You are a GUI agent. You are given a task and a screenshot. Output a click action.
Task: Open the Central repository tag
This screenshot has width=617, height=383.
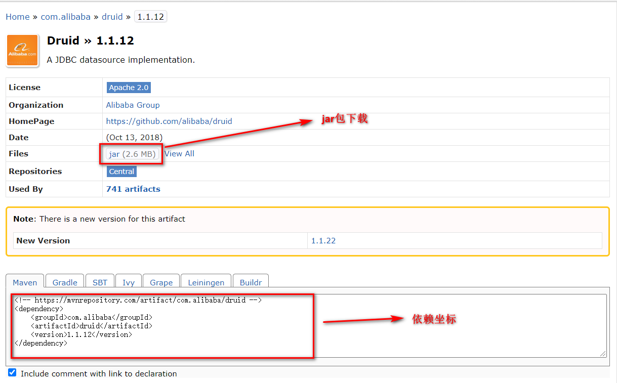coord(122,172)
